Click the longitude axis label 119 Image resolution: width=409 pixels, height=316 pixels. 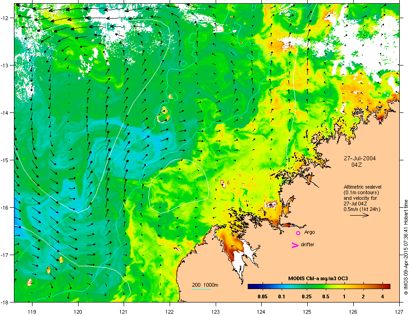(32, 311)
